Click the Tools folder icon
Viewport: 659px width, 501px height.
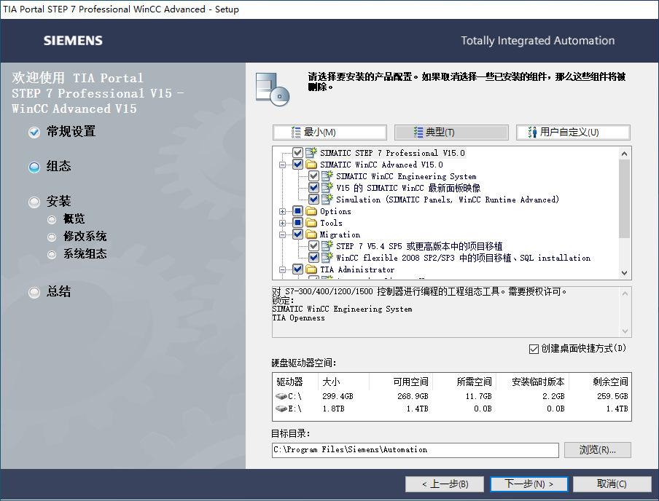pos(311,223)
